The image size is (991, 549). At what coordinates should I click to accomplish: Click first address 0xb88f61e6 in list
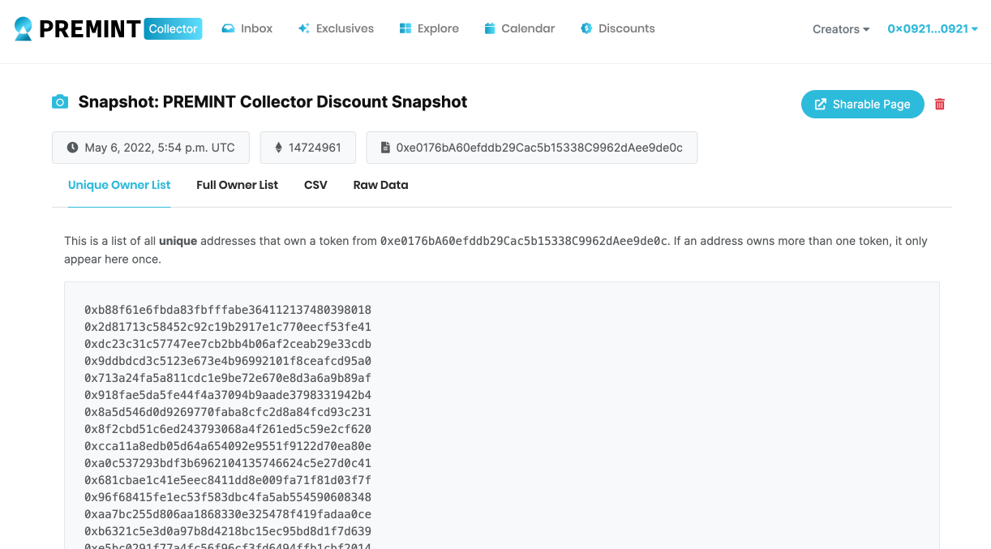tap(228, 310)
